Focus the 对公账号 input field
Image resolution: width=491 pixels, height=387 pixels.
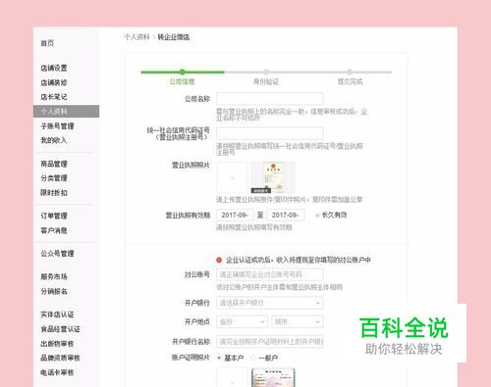point(270,274)
